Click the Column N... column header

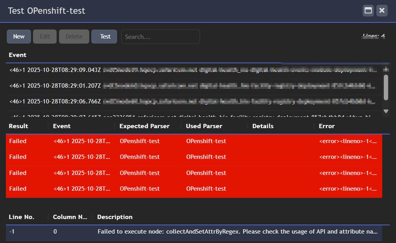coord(70,217)
